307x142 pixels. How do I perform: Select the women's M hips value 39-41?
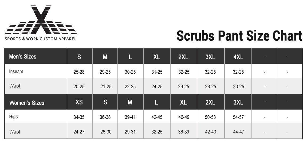pos(130,117)
